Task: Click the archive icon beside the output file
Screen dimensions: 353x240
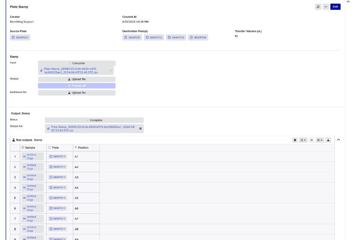Action: pos(141,129)
